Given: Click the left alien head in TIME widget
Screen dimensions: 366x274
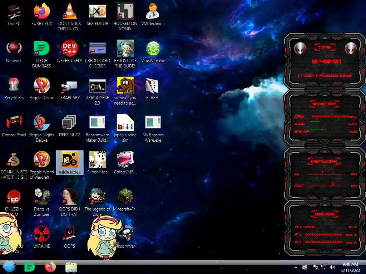Looking at the screenshot, I should pos(300,48).
